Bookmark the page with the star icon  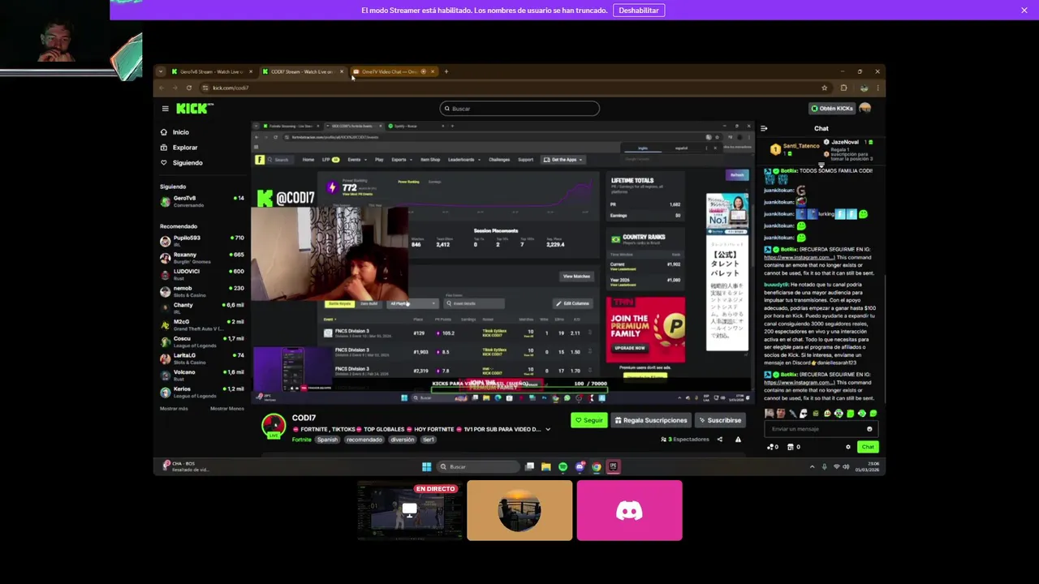point(824,88)
